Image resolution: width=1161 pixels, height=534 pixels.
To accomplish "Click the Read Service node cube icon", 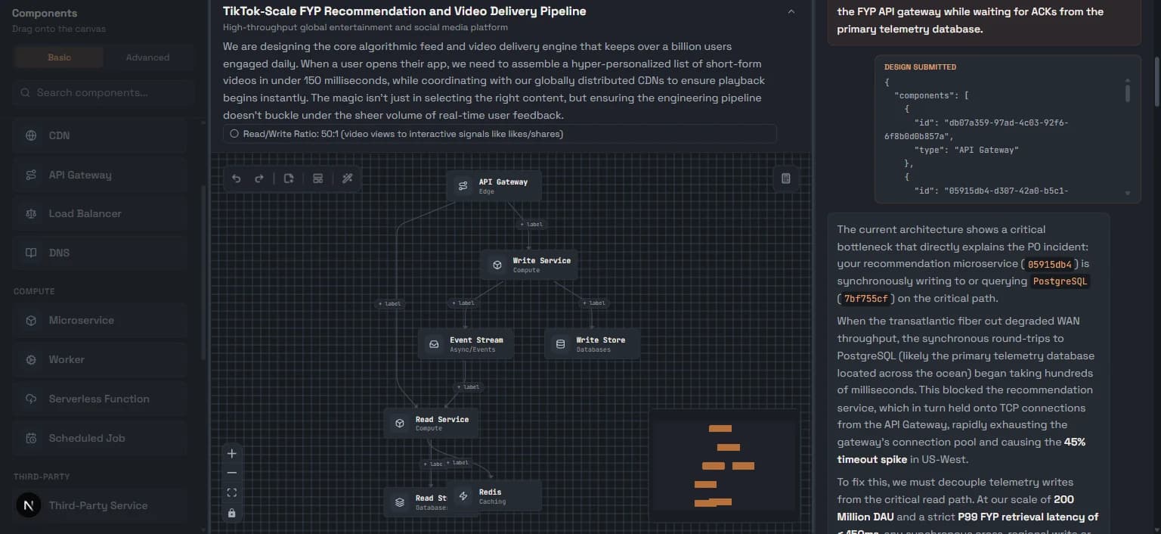I will pyautogui.click(x=400, y=423).
